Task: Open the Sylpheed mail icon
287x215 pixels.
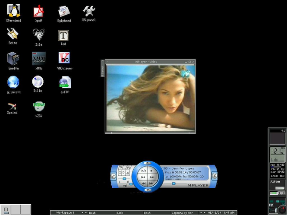Action: point(64,11)
